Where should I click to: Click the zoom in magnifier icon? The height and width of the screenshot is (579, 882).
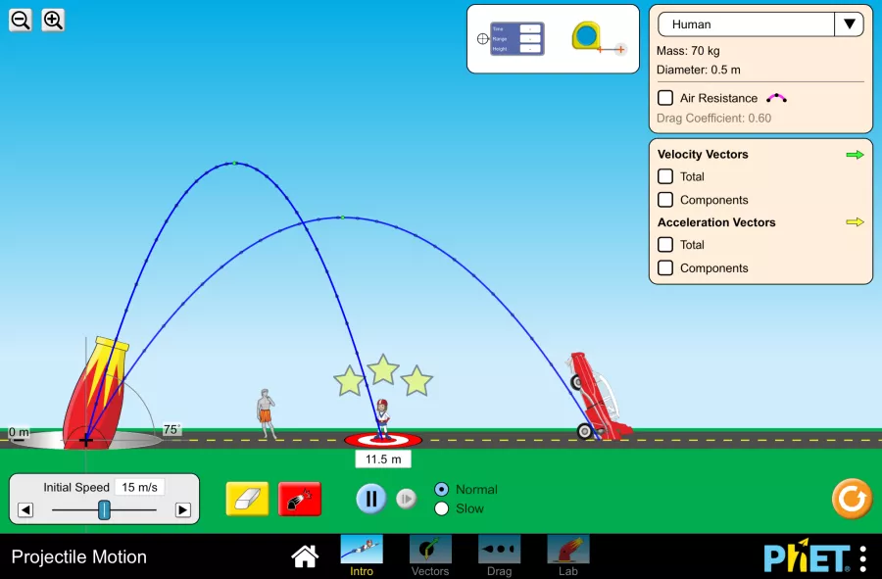pyautogui.click(x=53, y=20)
